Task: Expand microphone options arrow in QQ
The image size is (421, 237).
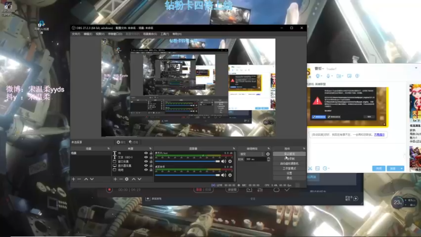Action: click(332, 76)
